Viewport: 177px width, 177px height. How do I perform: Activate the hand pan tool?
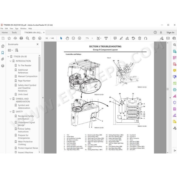click(67, 38)
